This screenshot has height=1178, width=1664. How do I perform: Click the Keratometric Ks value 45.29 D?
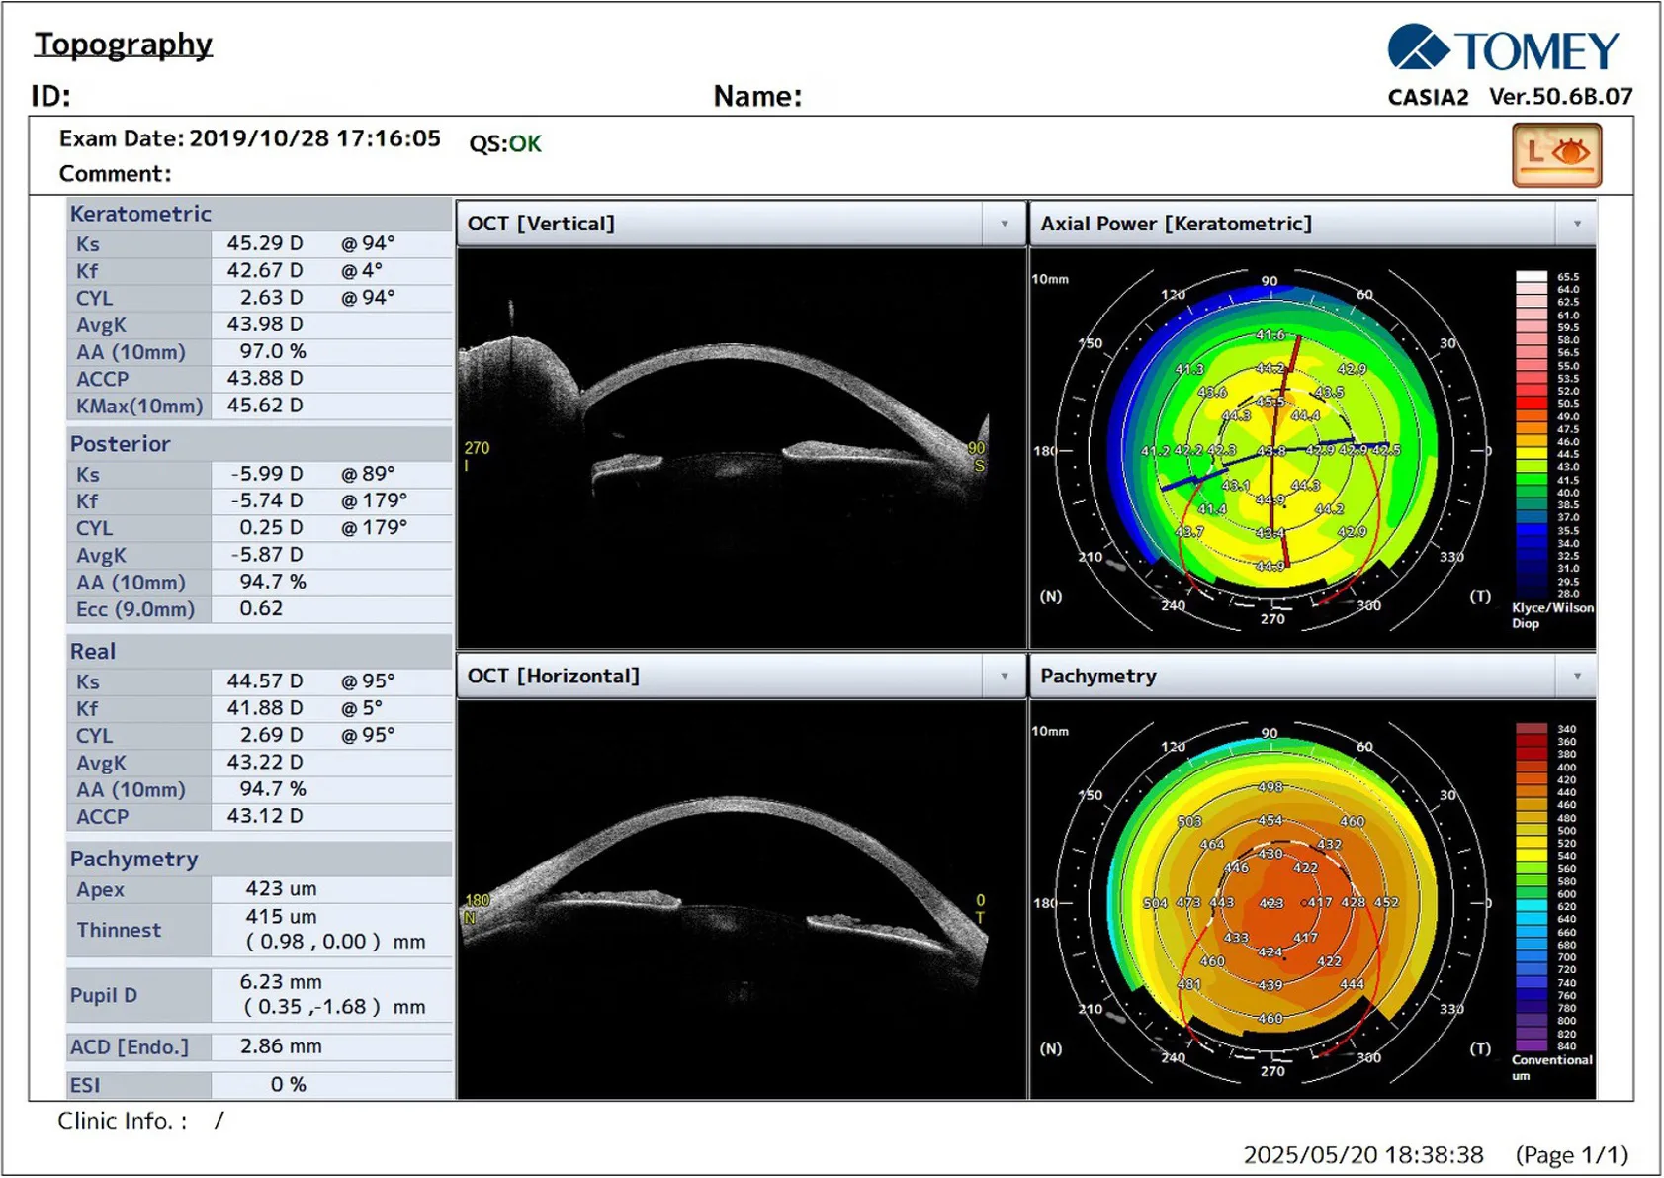point(265,243)
